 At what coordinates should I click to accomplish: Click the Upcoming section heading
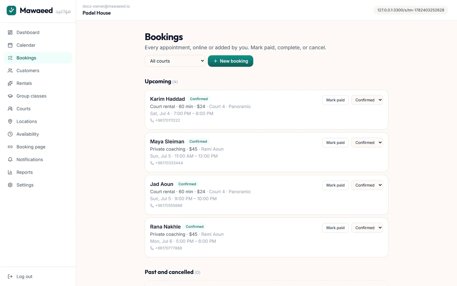coord(158,81)
